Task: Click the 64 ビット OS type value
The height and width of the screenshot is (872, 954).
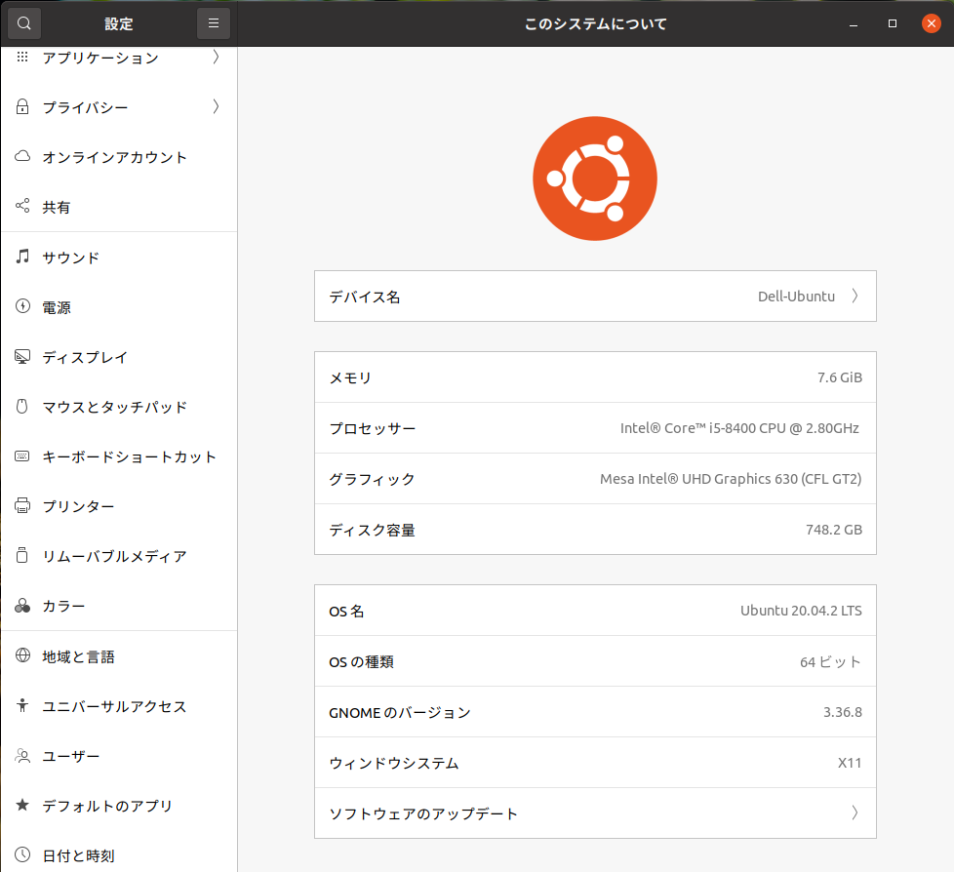Action: pyautogui.click(x=830, y=661)
